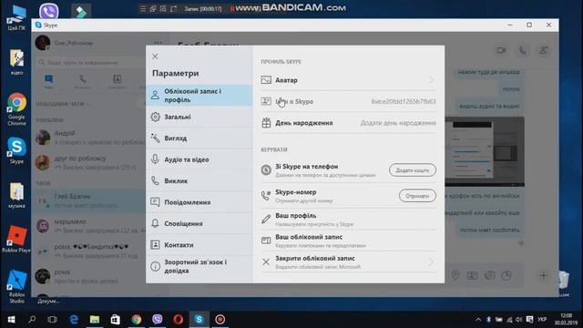Open File Explorer from the taskbar
Image resolution: width=583 pixels, height=328 pixels.
(x=95, y=320)
